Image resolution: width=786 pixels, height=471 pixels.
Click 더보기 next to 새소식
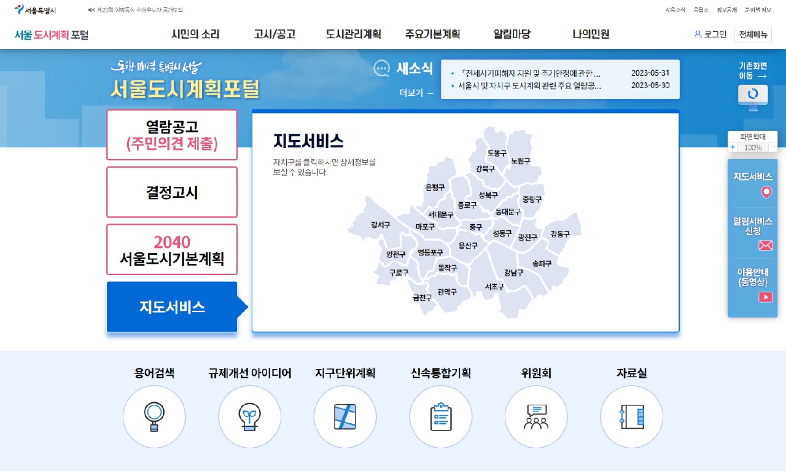[416, 93]
